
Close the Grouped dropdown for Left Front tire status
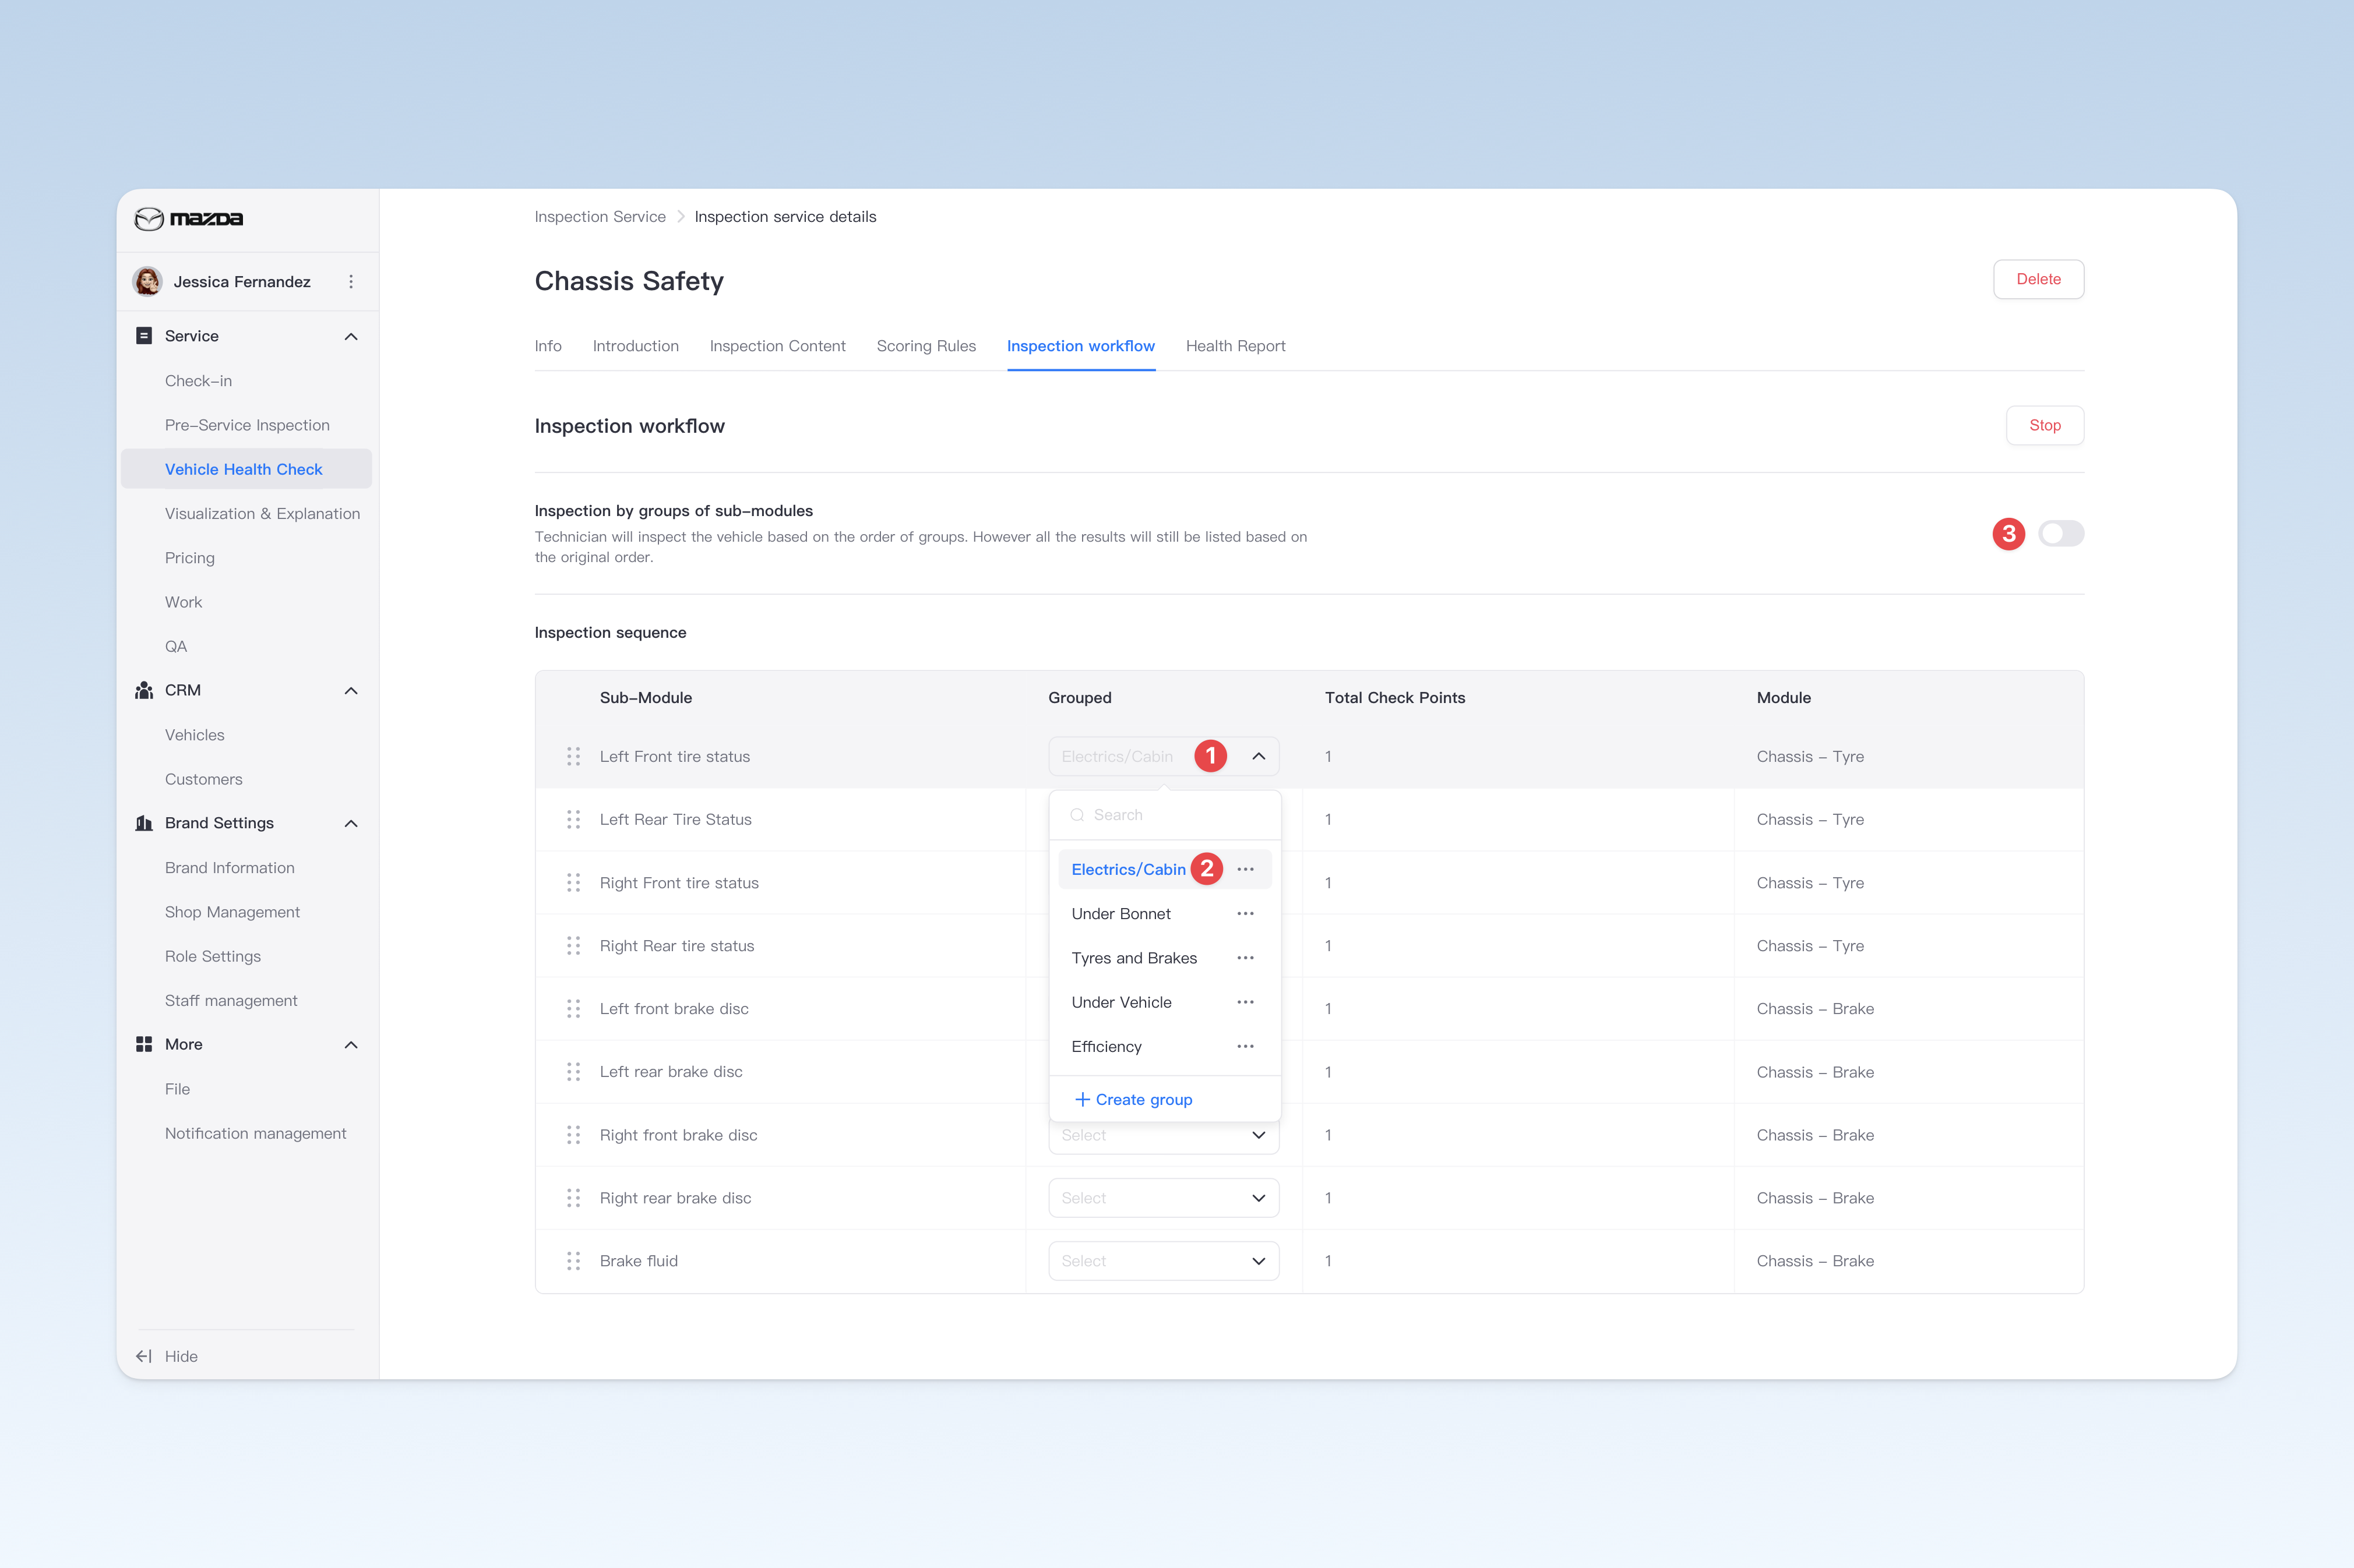click(x=1259, y=756)
